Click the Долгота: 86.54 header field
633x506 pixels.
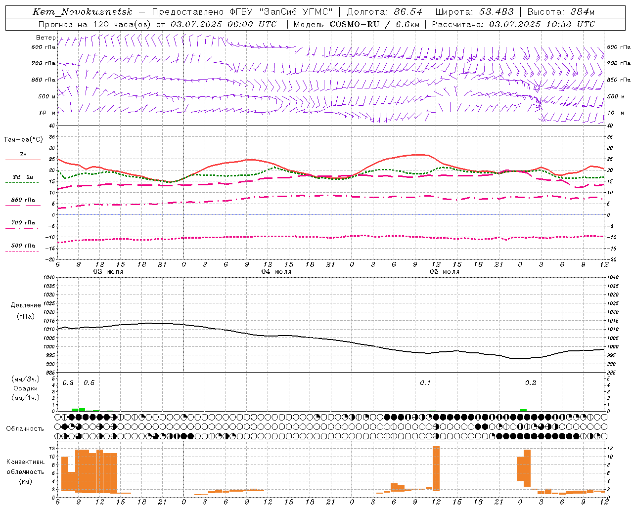[x=384, y=12]
